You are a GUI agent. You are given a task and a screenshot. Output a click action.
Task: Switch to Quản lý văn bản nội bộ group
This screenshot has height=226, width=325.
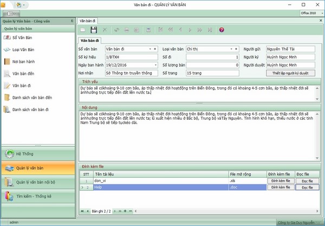[x=38, y=182]
